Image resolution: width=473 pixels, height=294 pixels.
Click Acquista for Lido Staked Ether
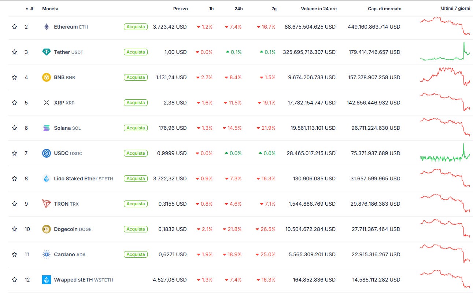[x=136, y=179]
